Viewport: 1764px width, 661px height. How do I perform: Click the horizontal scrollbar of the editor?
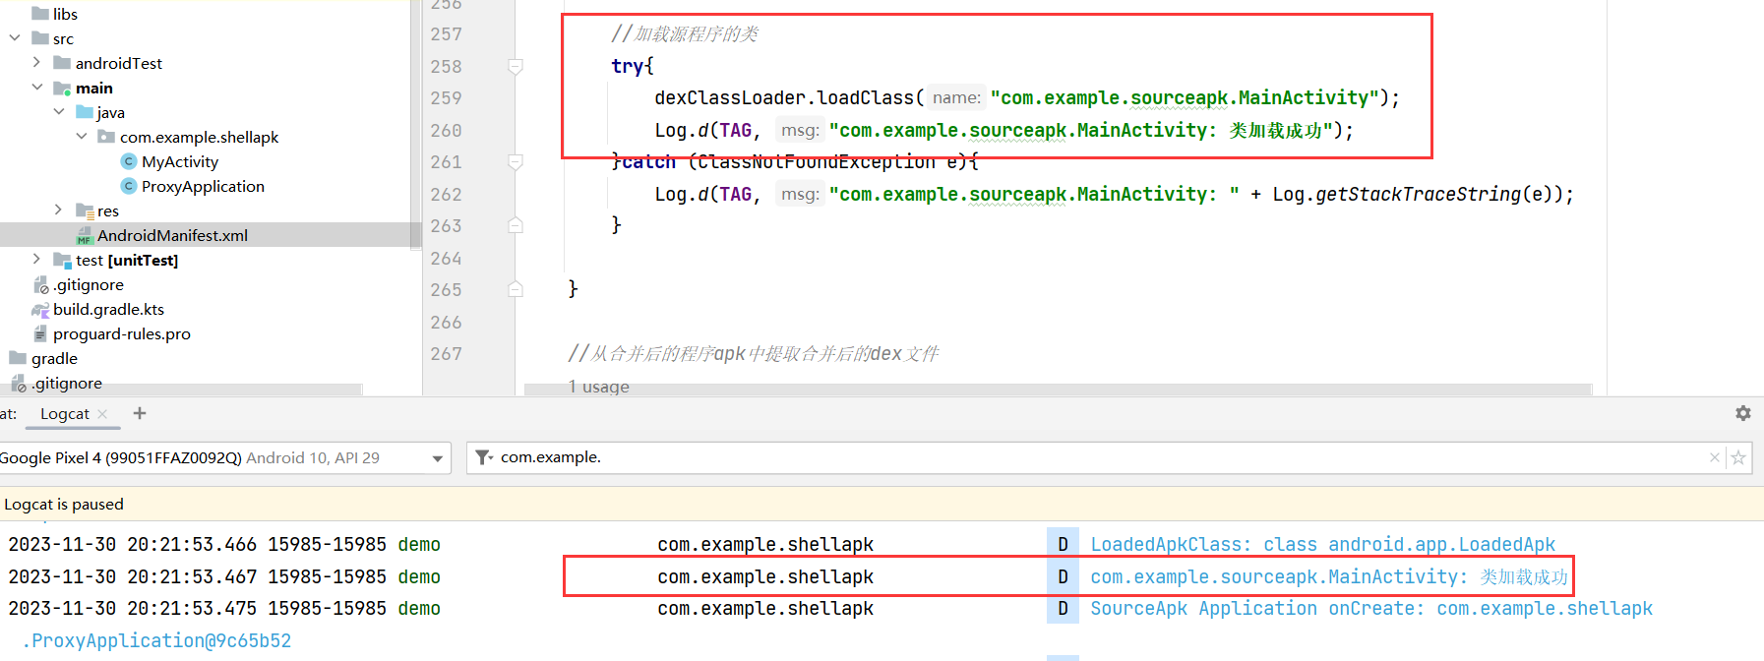pos(1058,390)
